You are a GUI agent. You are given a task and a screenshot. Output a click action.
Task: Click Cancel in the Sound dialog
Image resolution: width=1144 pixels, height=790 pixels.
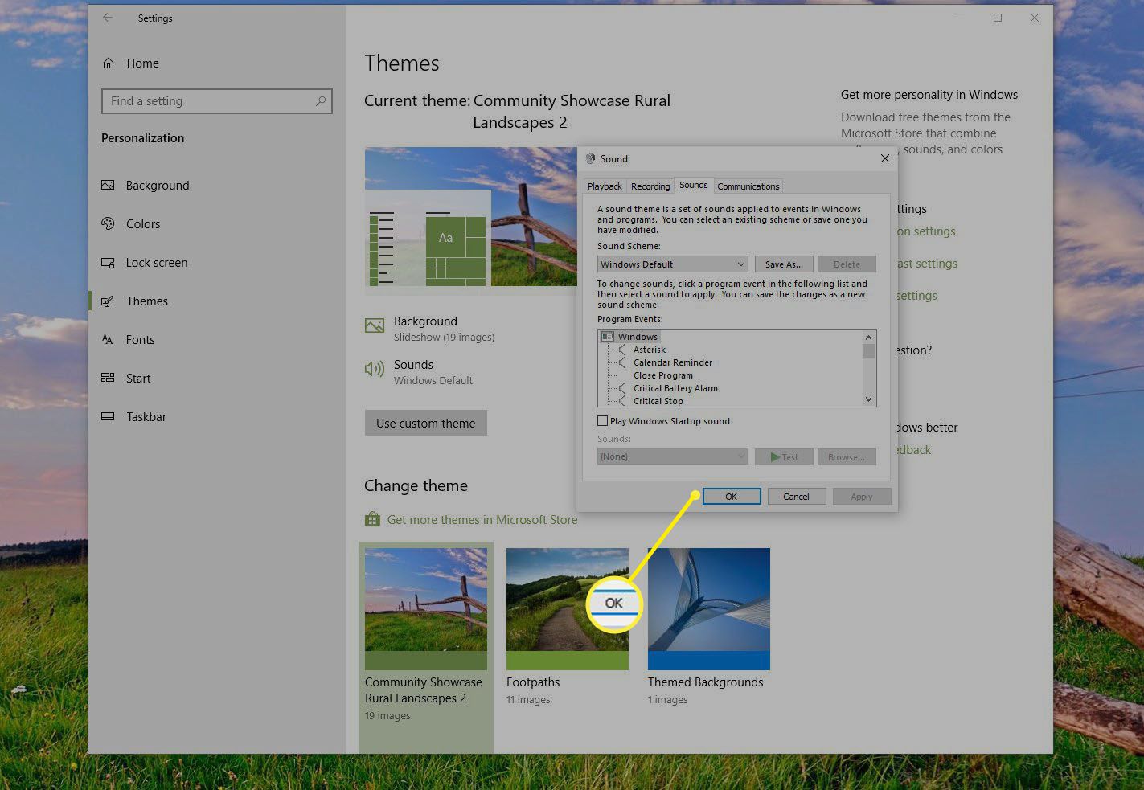coord(796,497)
